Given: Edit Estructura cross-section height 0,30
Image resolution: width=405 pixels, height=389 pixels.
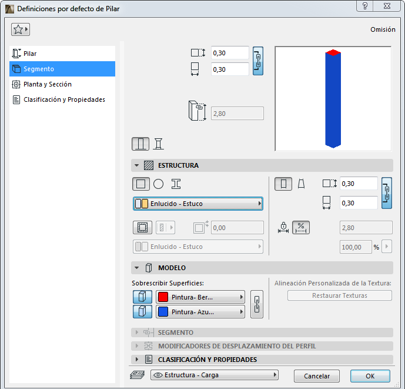Looking at the screenshot, I should point(359,184).
